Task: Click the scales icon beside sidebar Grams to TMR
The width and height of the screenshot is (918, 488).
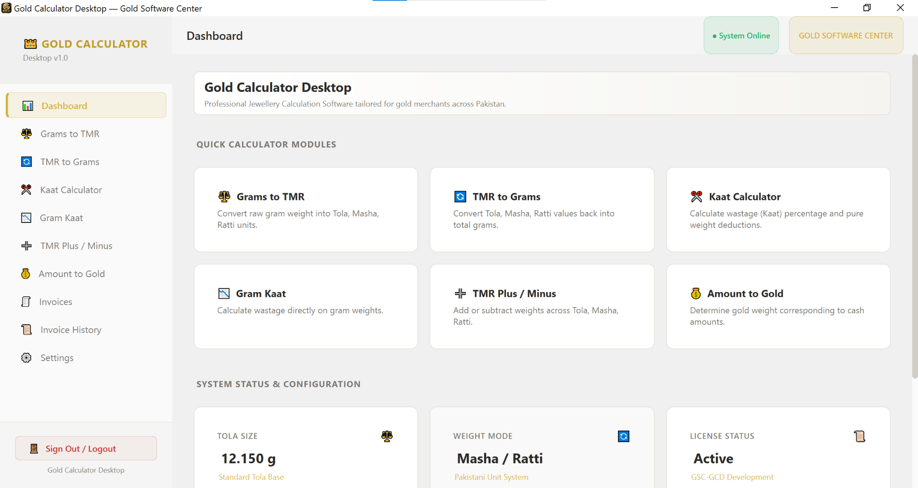Action: 26,134
